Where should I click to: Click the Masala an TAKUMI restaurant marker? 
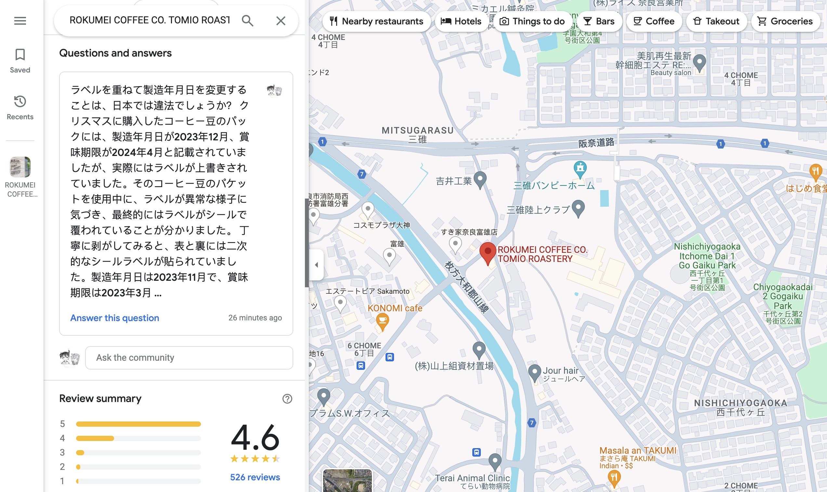[614, 479]
